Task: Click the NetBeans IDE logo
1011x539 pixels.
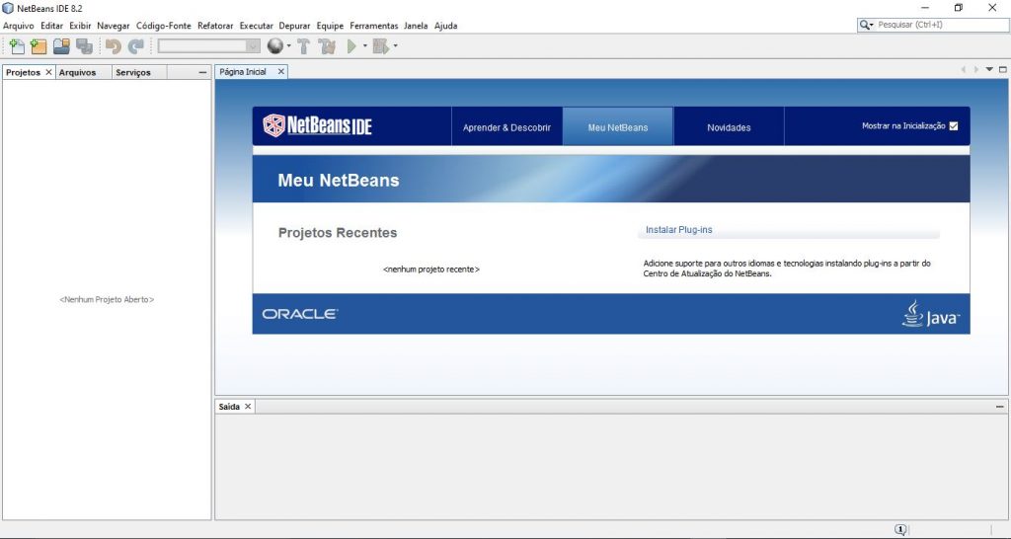Action: 317,125
